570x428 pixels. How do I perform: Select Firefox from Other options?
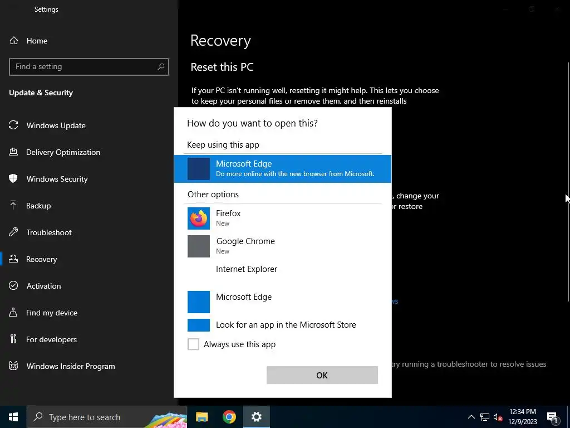pos(283,218)
